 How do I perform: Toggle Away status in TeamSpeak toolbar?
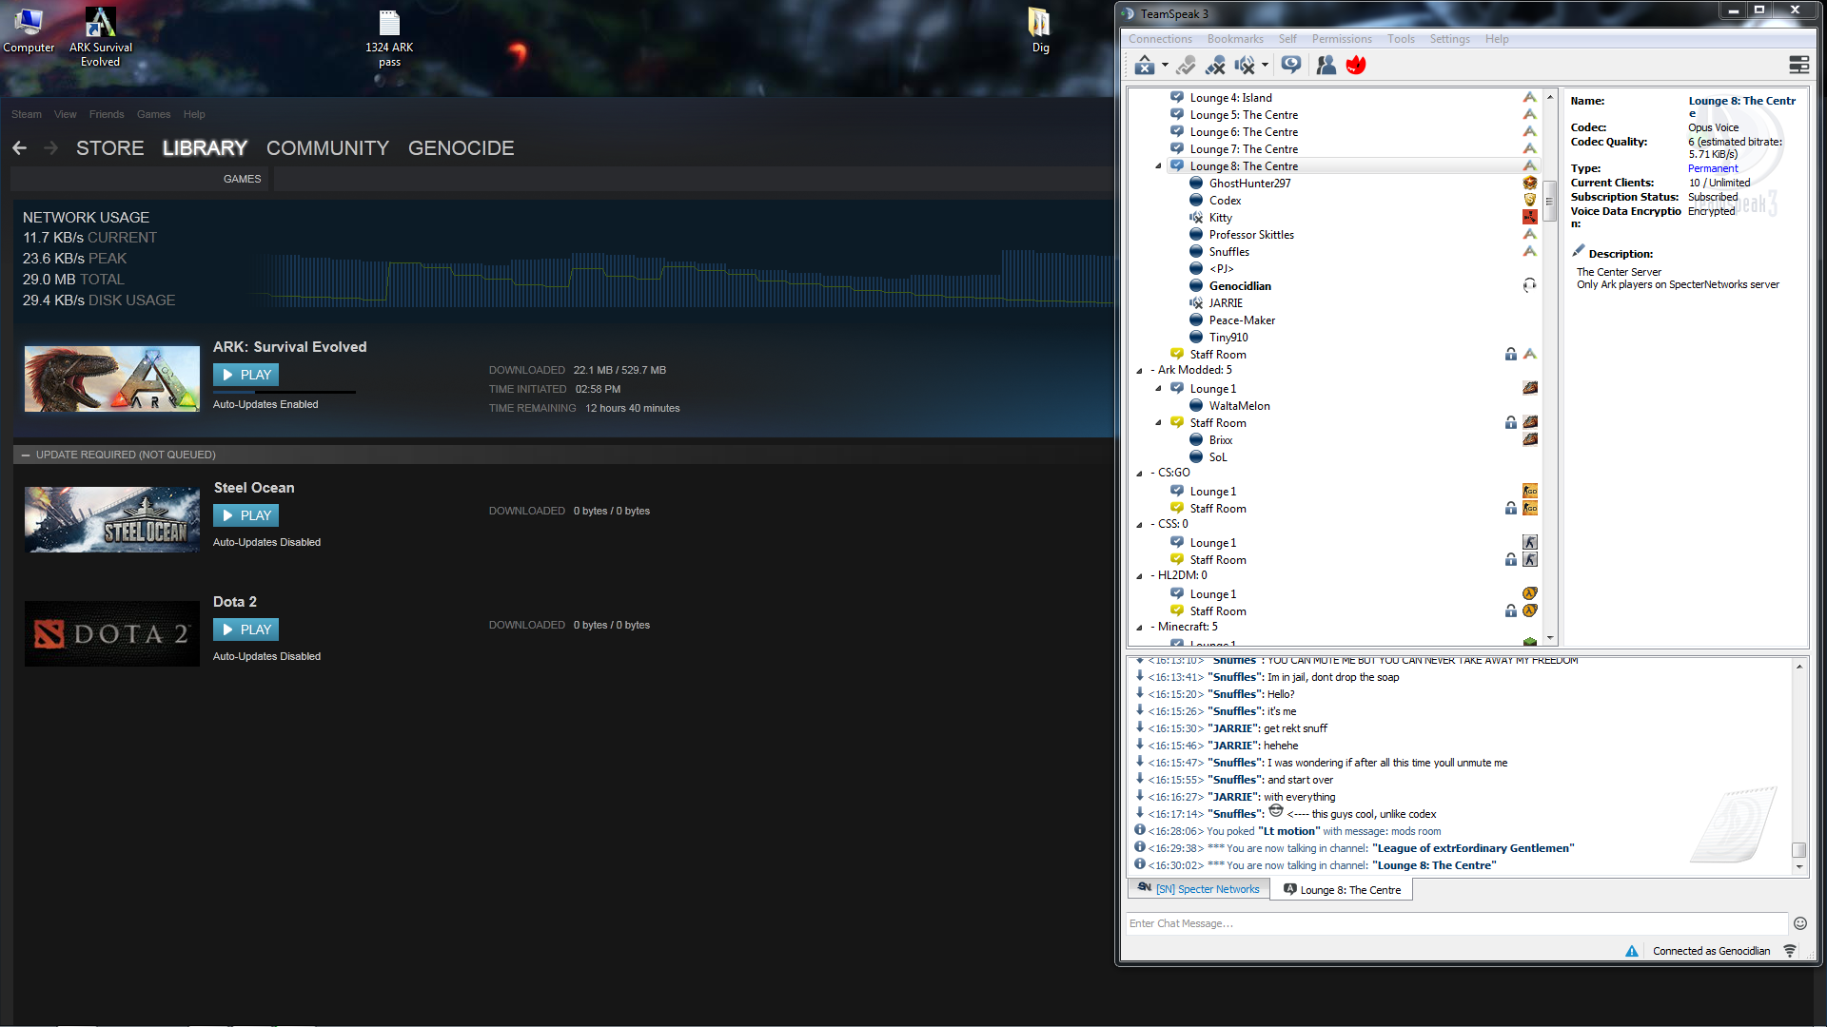(x=1144, y=65)
